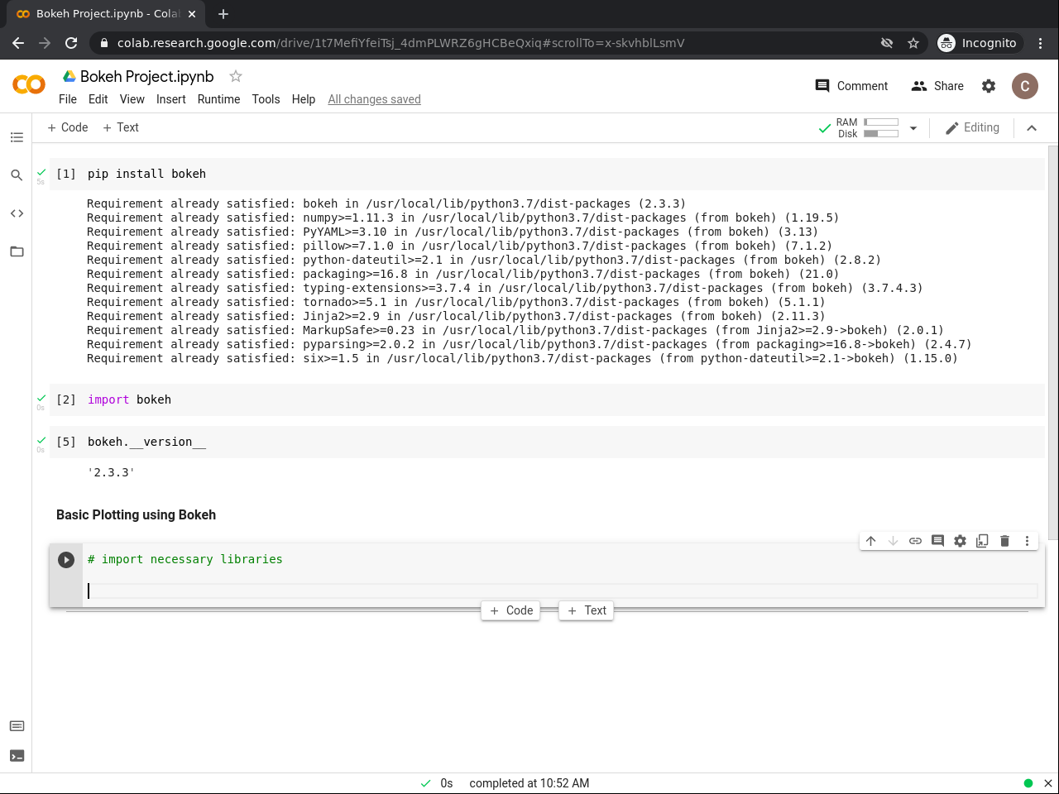Open the Edit menu
Image resolution: width=1059 pixels, height=794 pixels.
[x=98, y=99]
